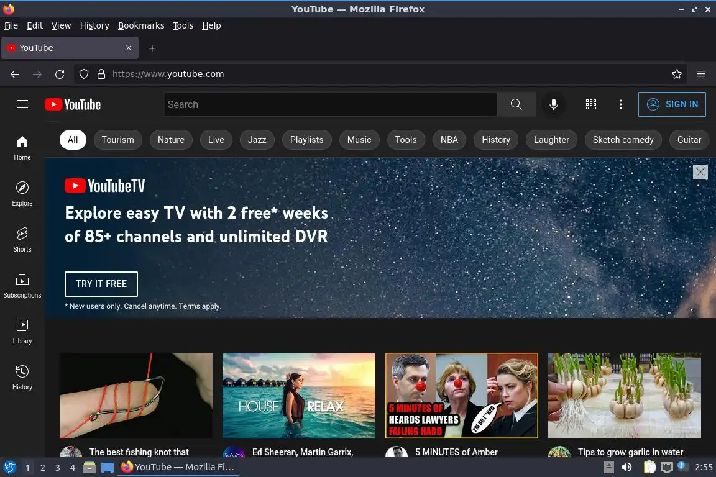
Task: Select the Playlists filter chip
Action: click(307, 140)
